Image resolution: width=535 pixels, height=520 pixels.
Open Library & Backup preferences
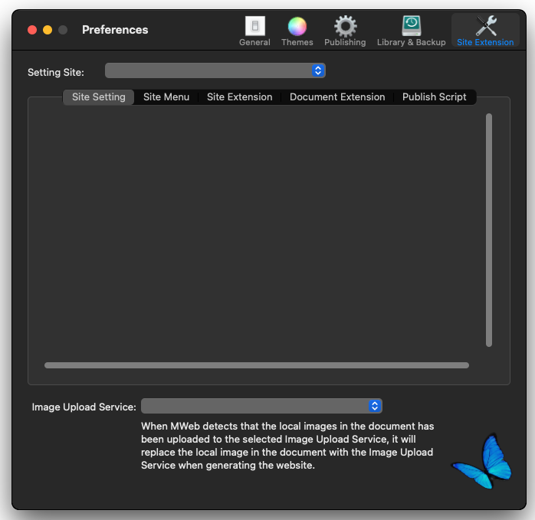(x=411, y=31)
